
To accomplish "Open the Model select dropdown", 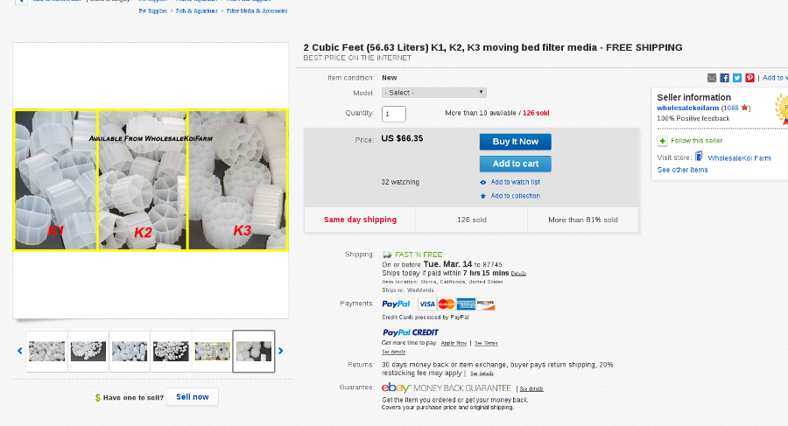I will (433, 93).
